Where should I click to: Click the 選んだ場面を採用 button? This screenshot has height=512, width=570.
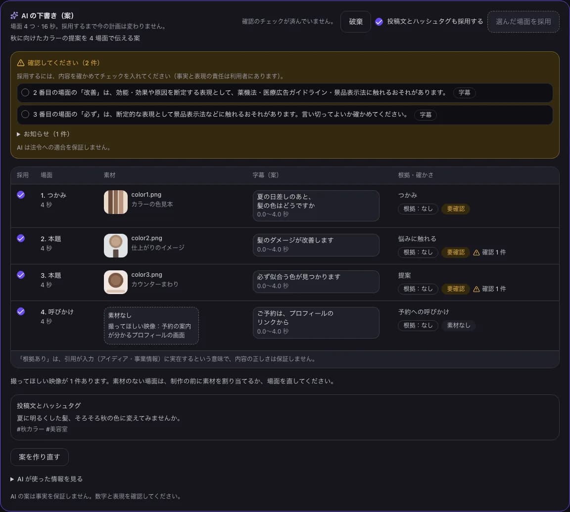(523, 22)
